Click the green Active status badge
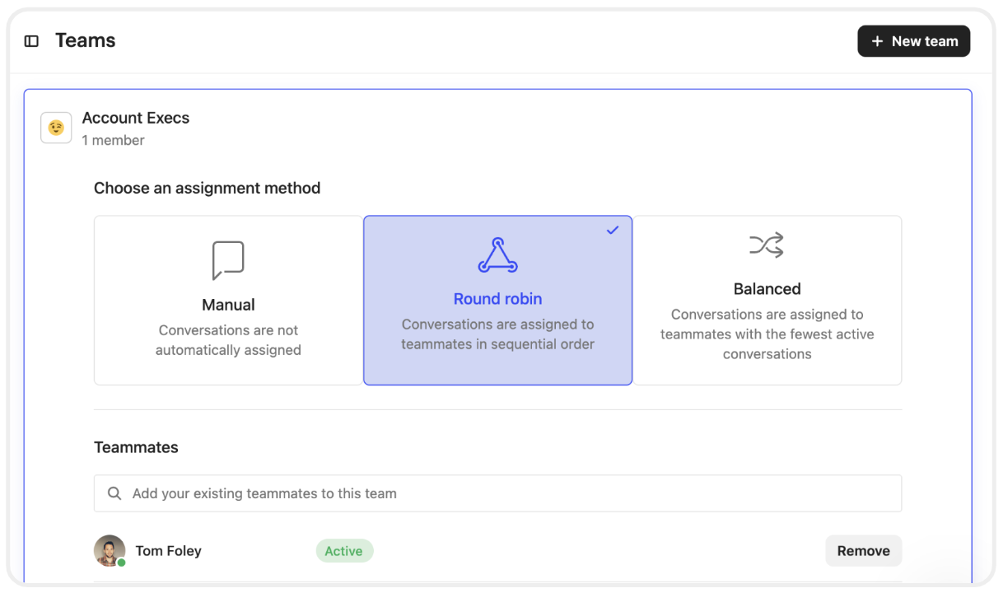Screen dimensions: 1003x593 point(344,551)
